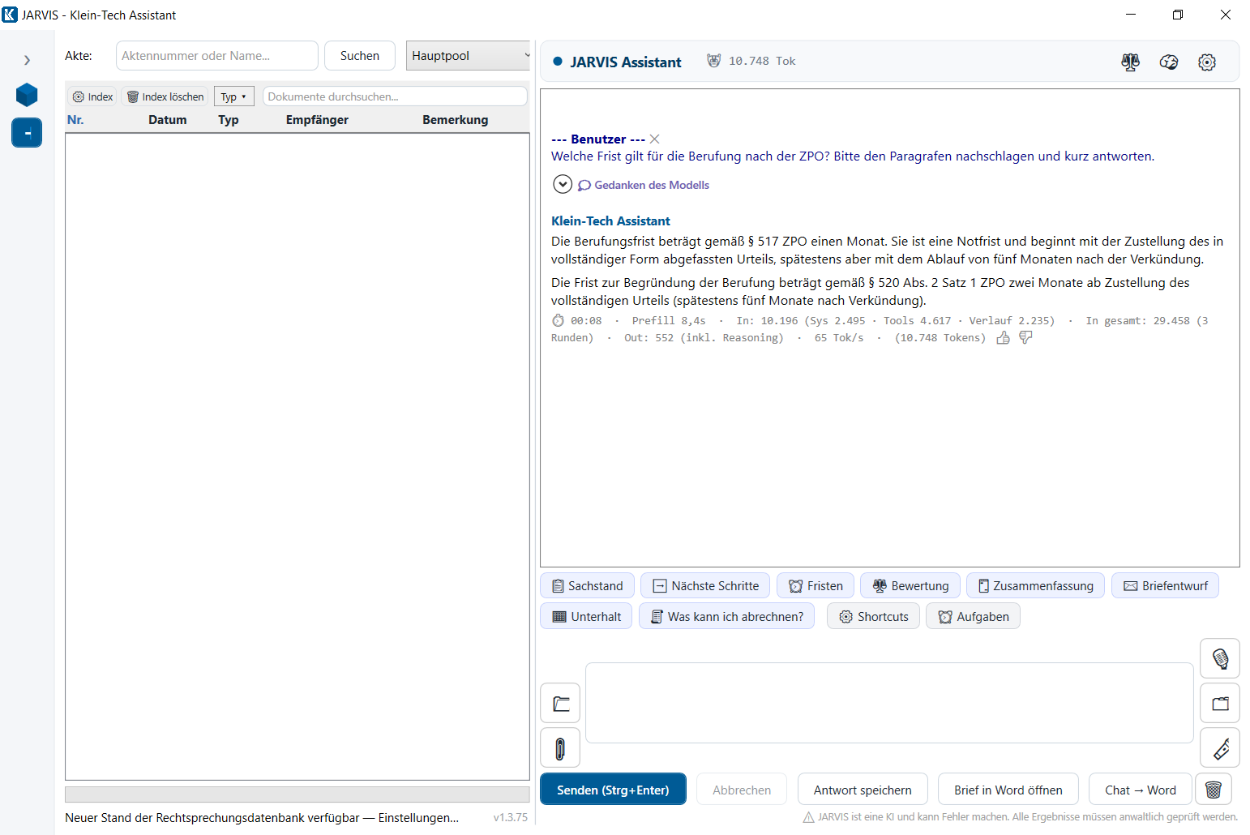Remove the Benutzer message with X
This screenshot has width=1250, height=835.
coord(655,139)
